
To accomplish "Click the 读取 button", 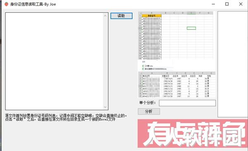I will pyautogui.click(x=121, y=16).
